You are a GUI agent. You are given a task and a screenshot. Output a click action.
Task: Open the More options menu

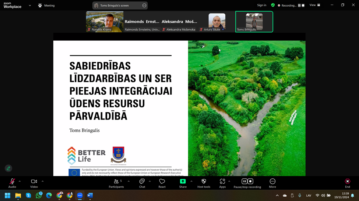coord(272,183)
